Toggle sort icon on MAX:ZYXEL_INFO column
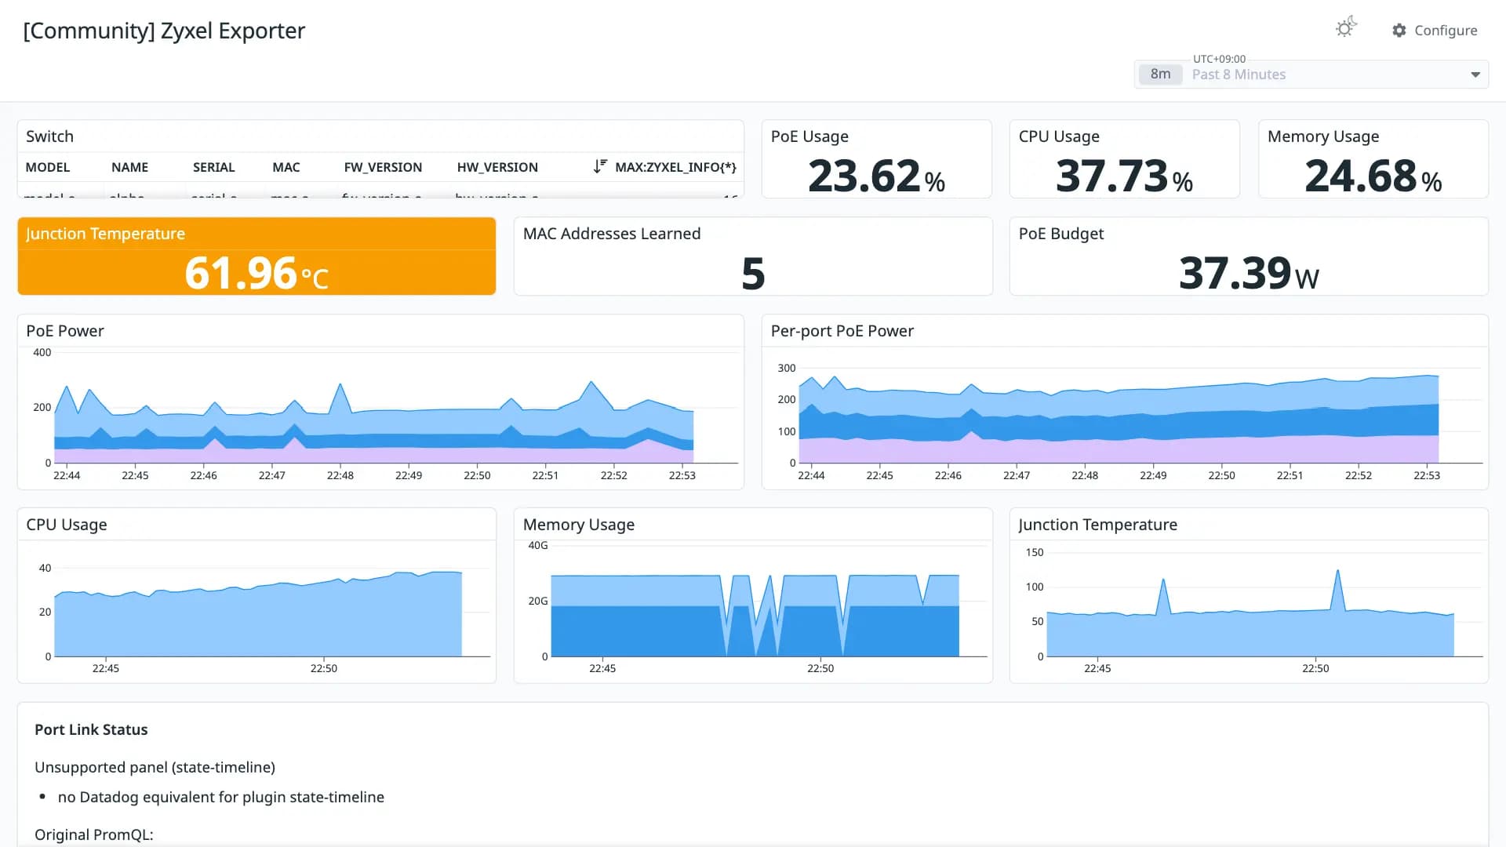 point(600,166)
